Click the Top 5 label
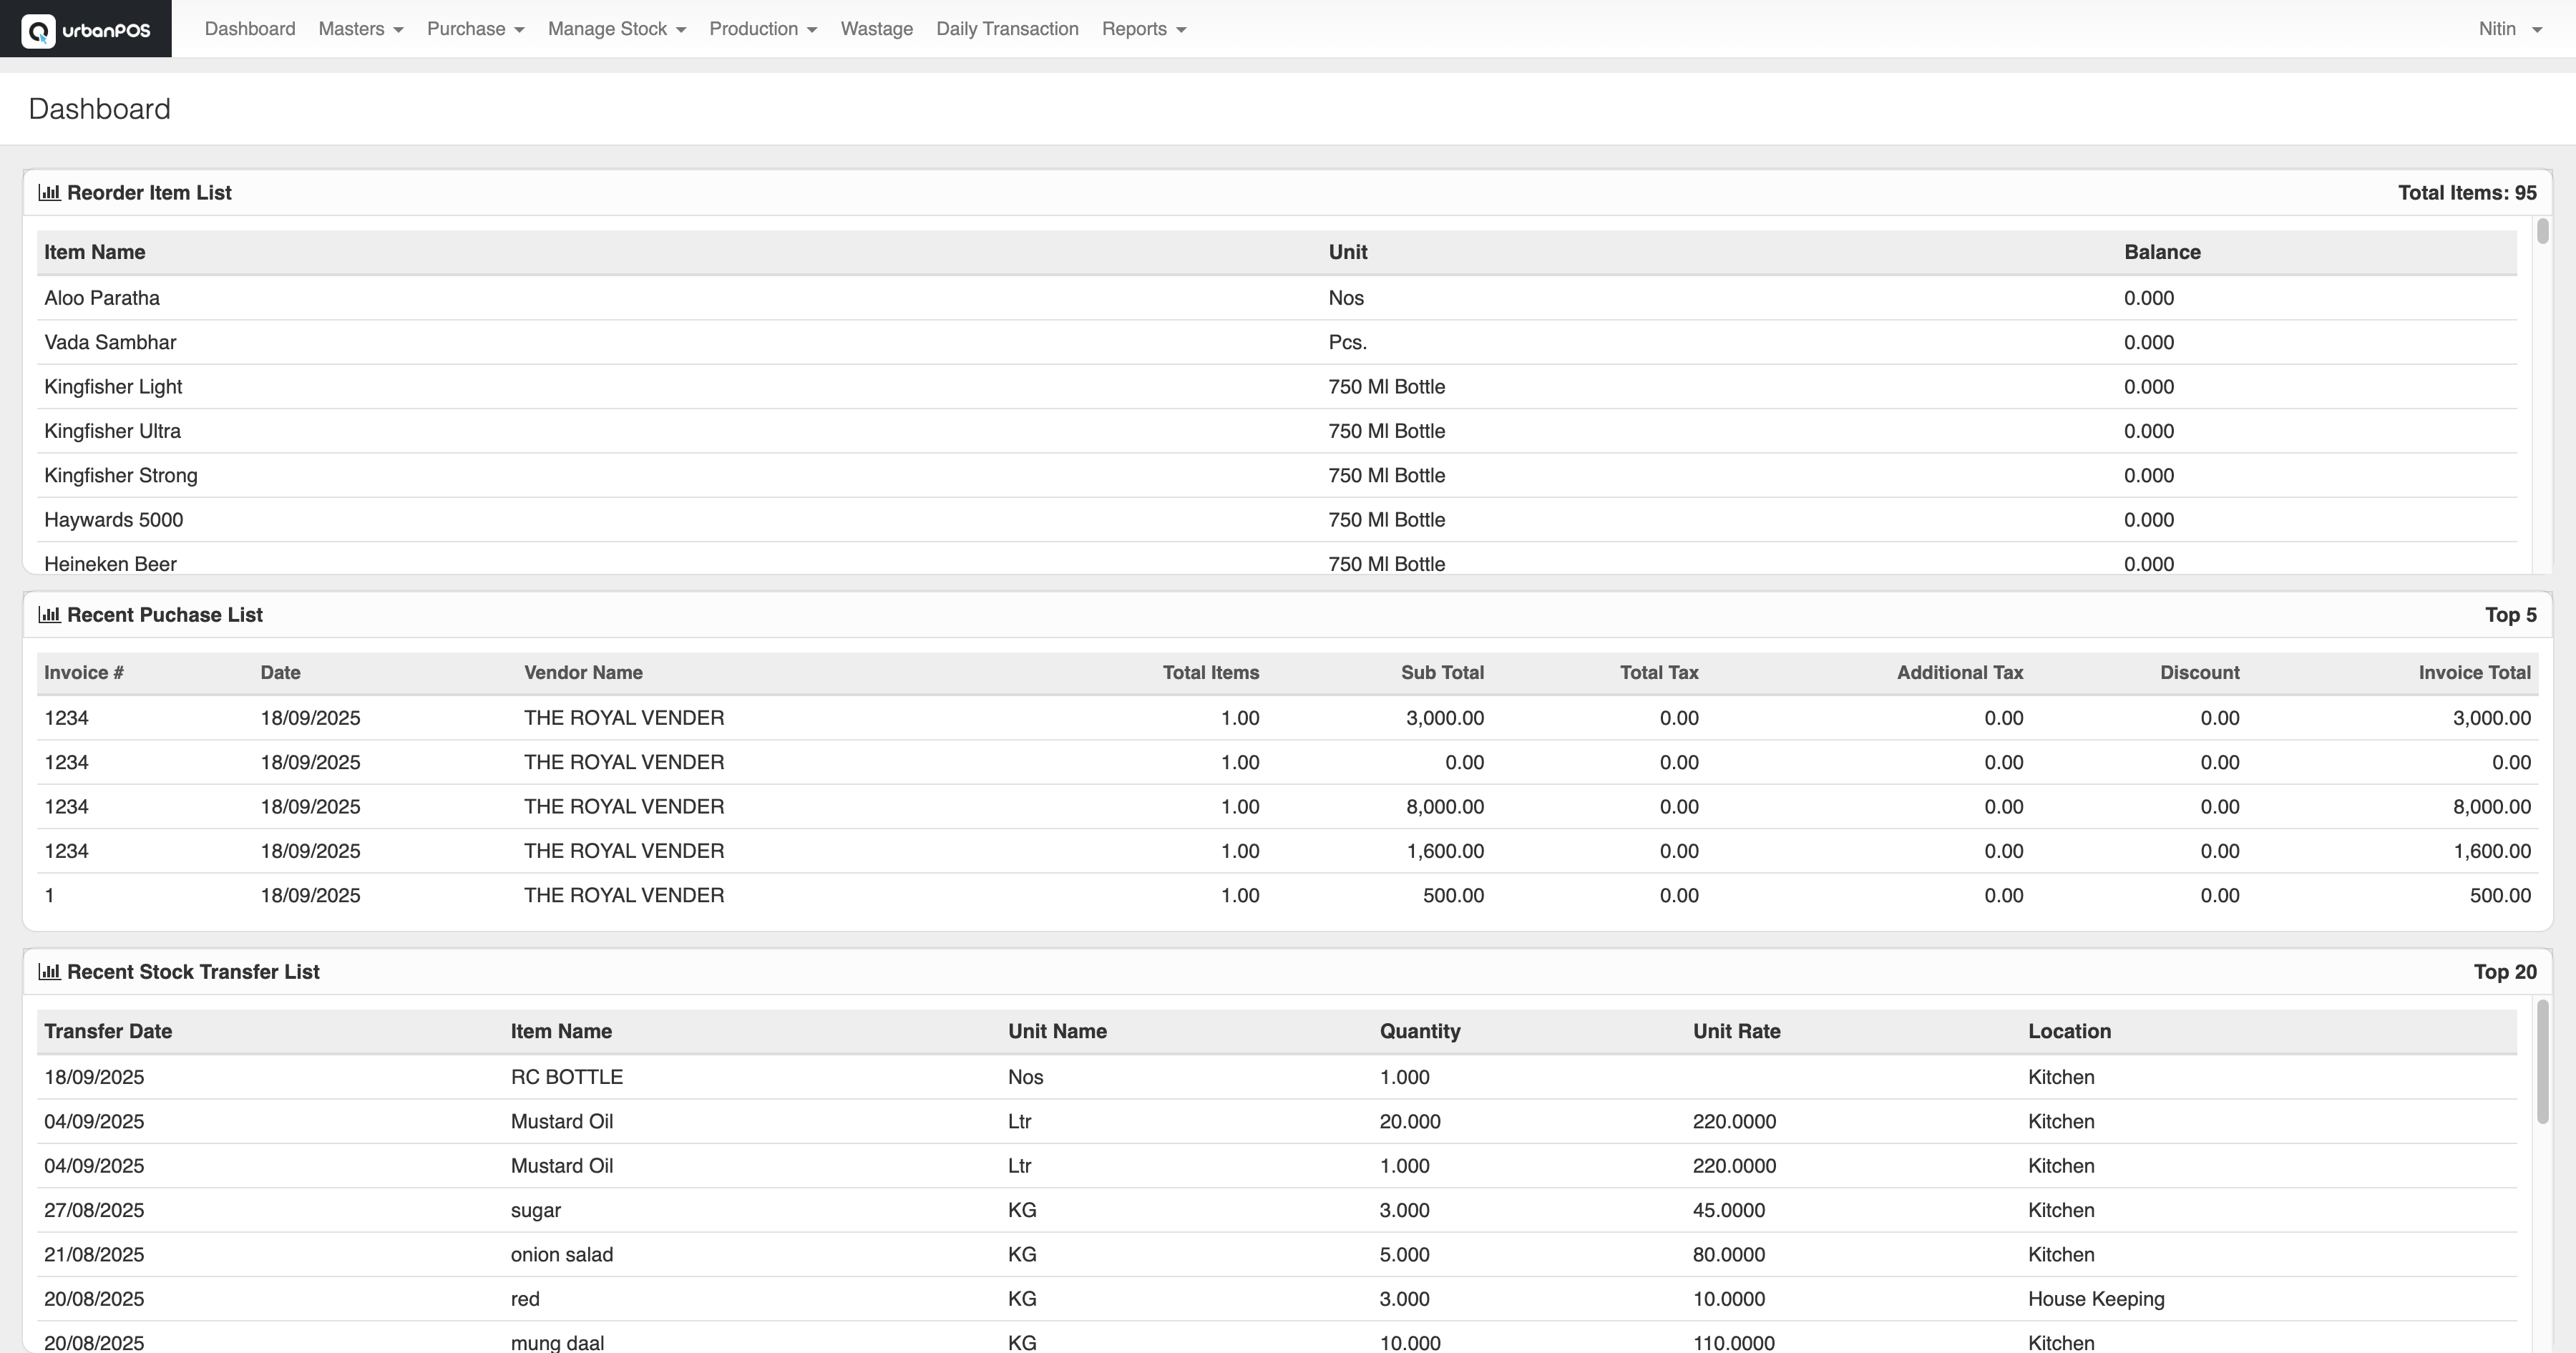This screenshot has width=2576, height=1353. tap(2510, 615)
